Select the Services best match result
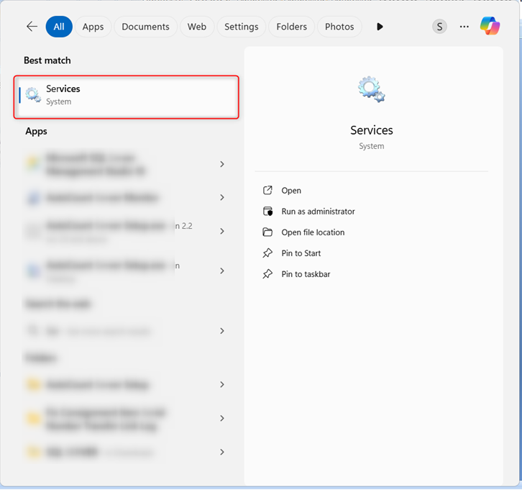The width and height of the screenshot is (522, 490). [x=127, y=96]
